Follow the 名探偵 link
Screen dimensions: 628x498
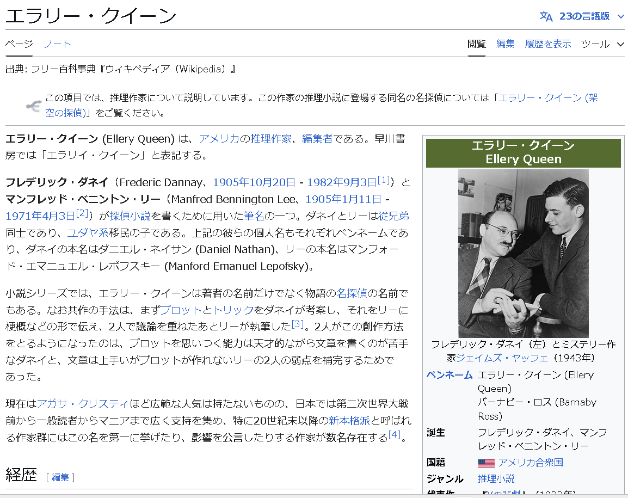pos(352,293)
